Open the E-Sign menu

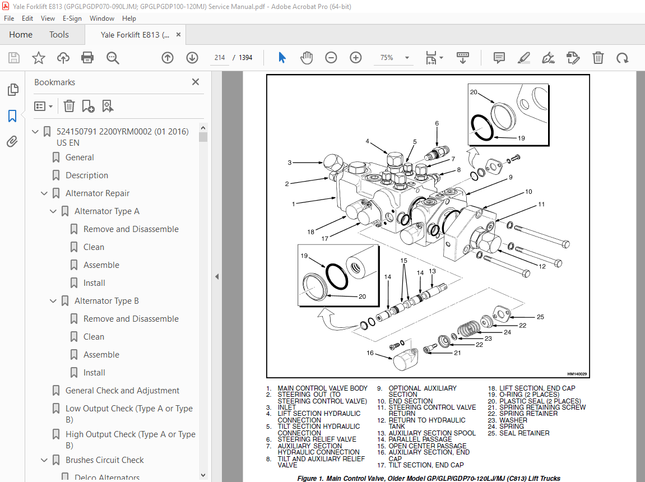[72, 18]
